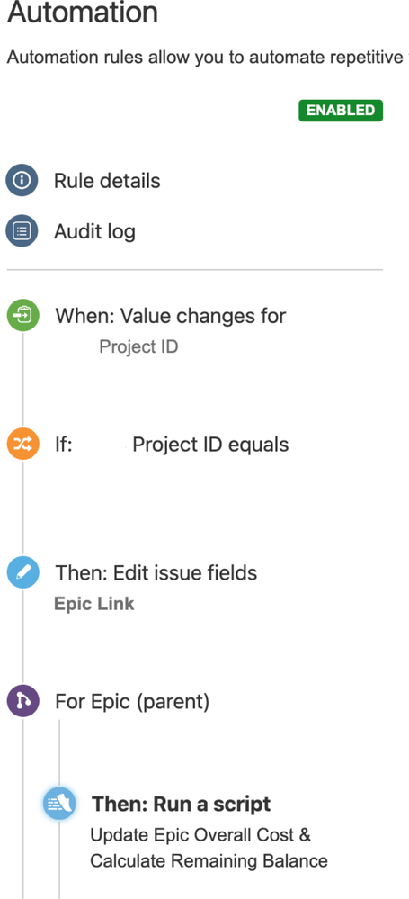Click the Project ID trigger field subtitle

(138, 347)
